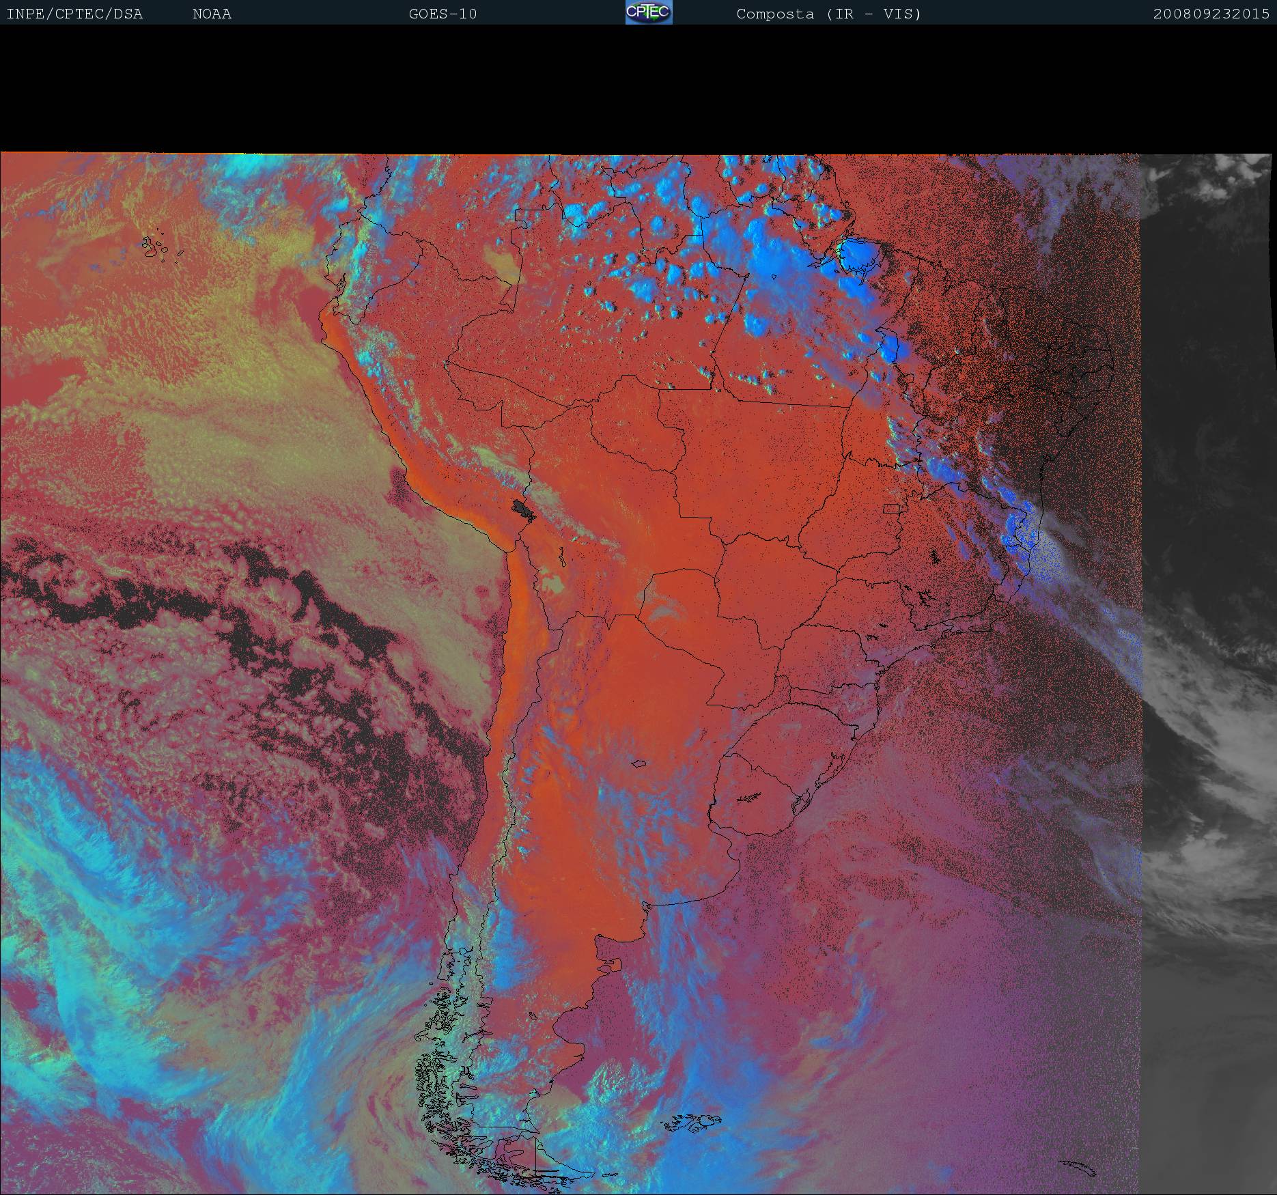Click the Mar Chiquita lake outline in Argentina
Image resolution: width=1277 pixels, height=1195 pixels.
pyautogui.click(x=639, y=764)
